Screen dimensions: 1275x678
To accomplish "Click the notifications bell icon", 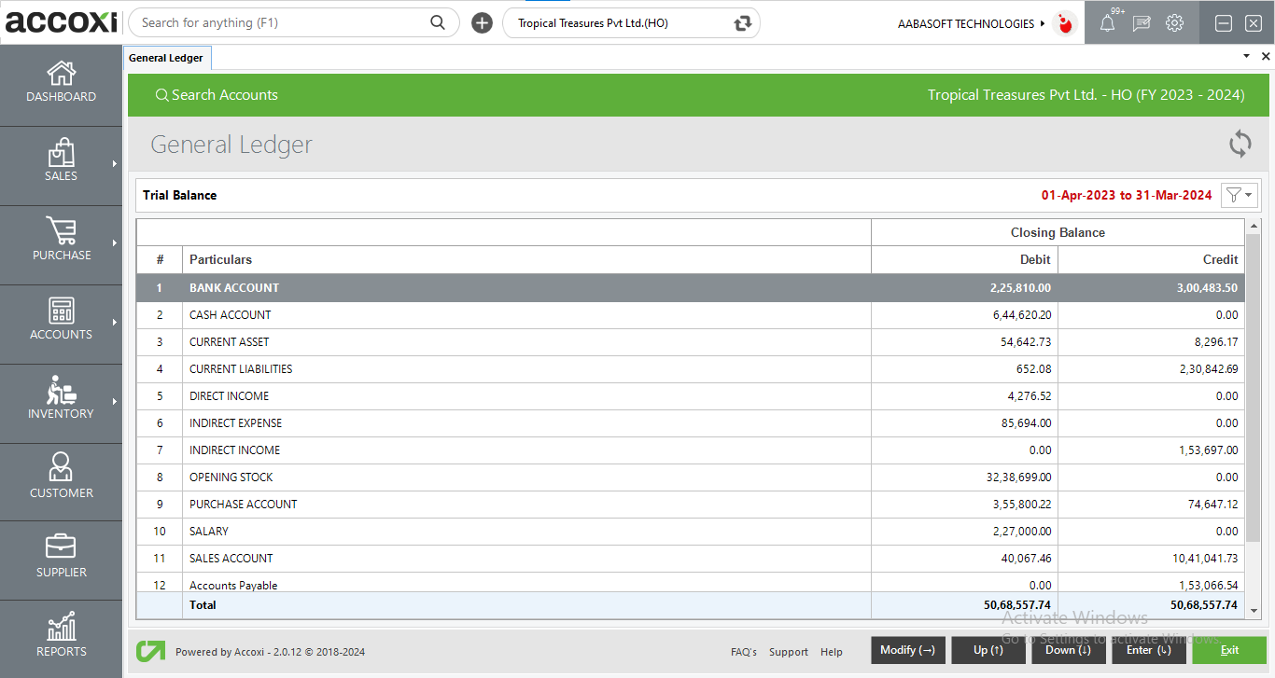I will click(1107, 23).
